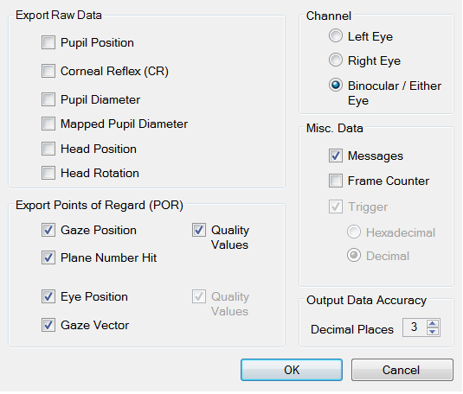The height and width of the screenshot is (394, 463).
Task: Increase Decimal Places with up arrow
Action: pyautogui.click(x=433, y=323)
